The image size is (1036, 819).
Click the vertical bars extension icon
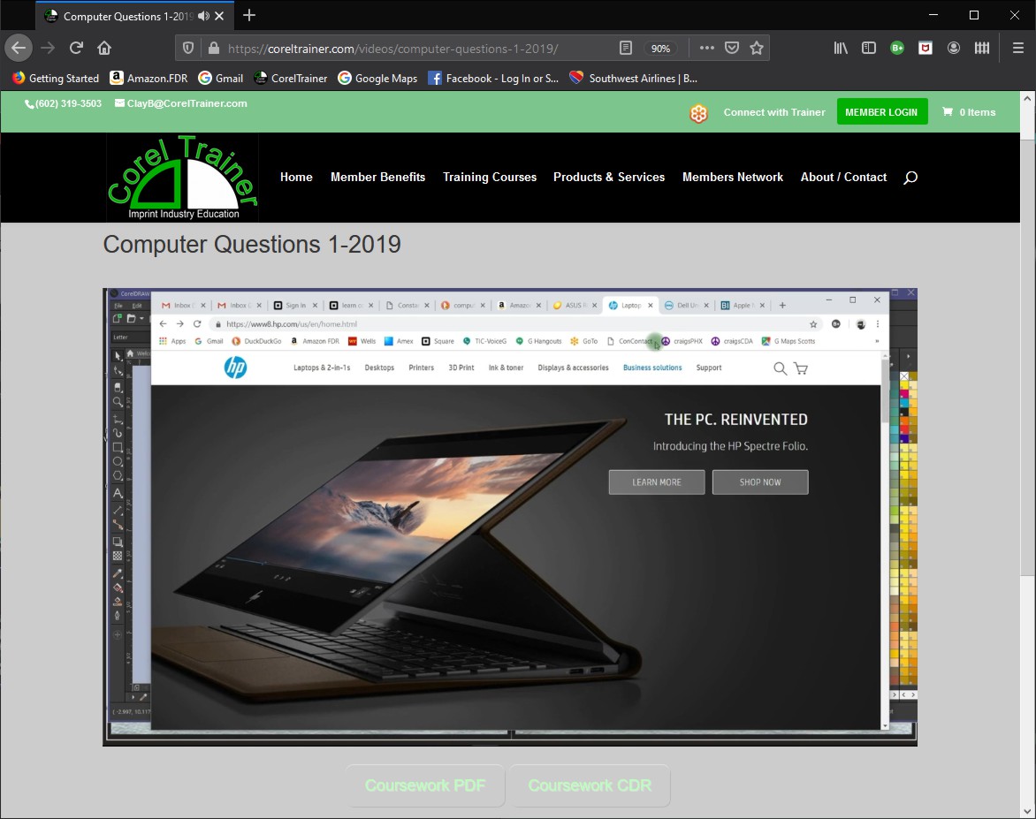click(x=982, y=48)
